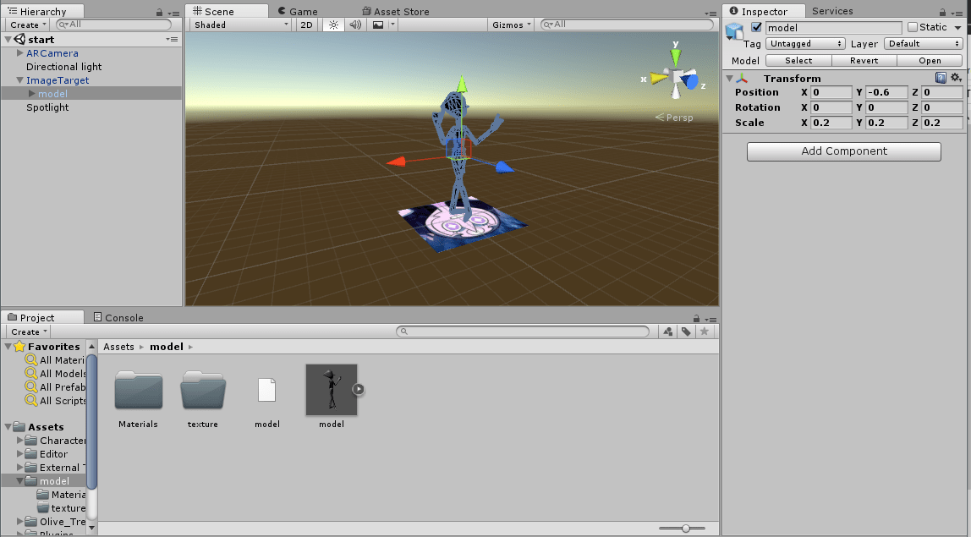Screen dimensions: 971x537
Task: Click the Revert button
Action: click(864, 61)
